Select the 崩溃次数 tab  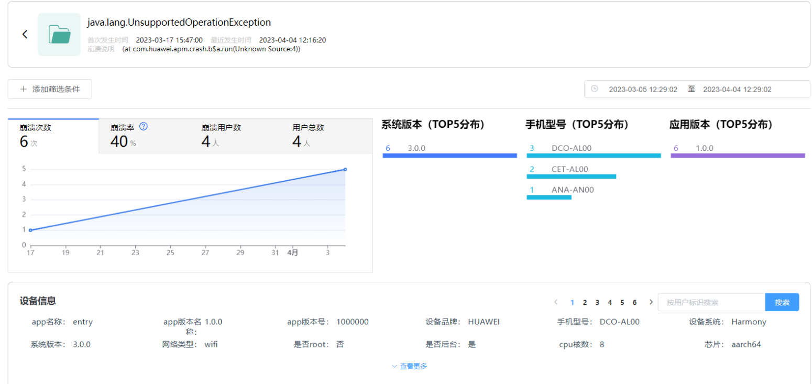pyautogui.click(x=53, y=136)
